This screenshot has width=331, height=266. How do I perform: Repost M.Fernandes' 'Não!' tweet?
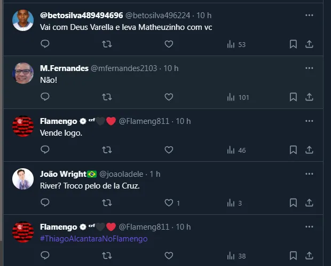107,97
